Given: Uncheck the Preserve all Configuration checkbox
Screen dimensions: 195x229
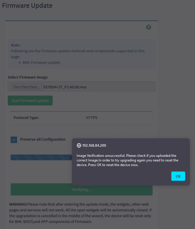Looking at the screenshot, I should [14, 140].
